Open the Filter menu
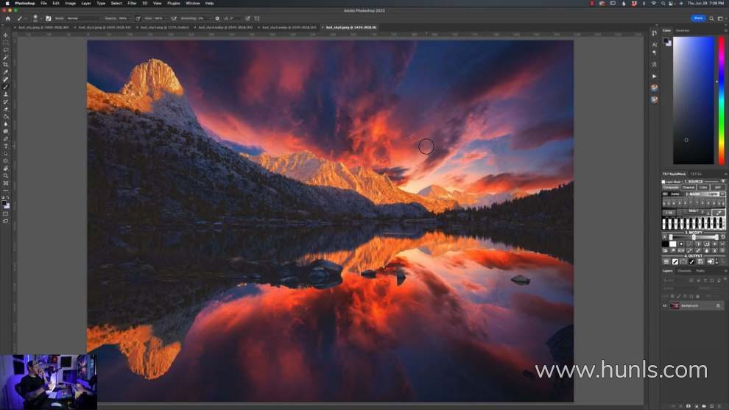The width and height of the screenshot is (729, 410). pyautogui.click(x=132, y=3)
